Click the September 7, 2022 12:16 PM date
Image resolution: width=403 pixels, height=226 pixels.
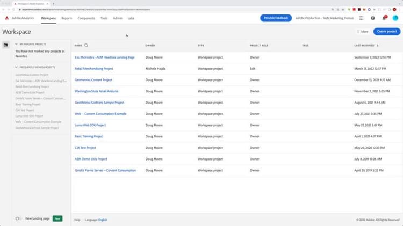click(x=372, y=57)
